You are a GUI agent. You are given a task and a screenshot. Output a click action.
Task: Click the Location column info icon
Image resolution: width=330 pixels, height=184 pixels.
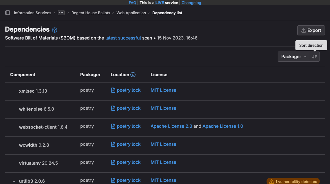coord(133,75)
